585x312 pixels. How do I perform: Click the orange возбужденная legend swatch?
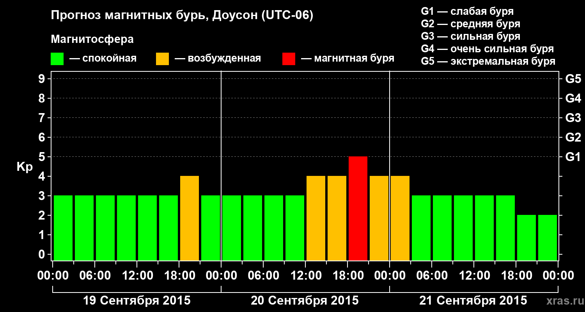[162, 59]
